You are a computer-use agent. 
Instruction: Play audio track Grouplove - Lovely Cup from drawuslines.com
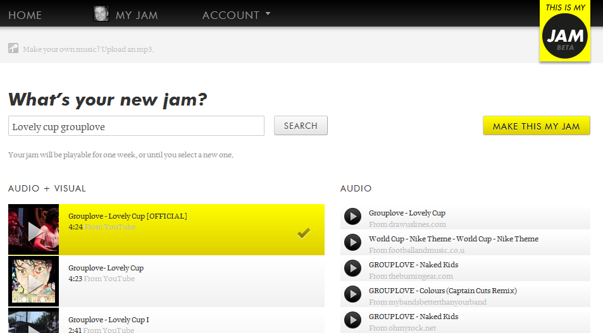tap(352, 217)
